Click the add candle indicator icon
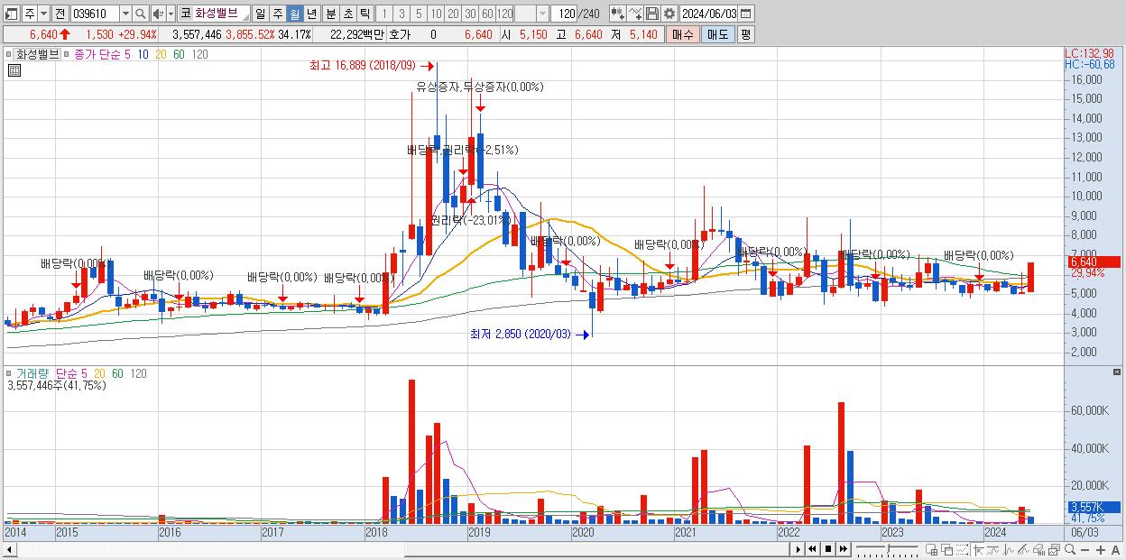Screen dimensions: 1126x560 coord(617,14)
